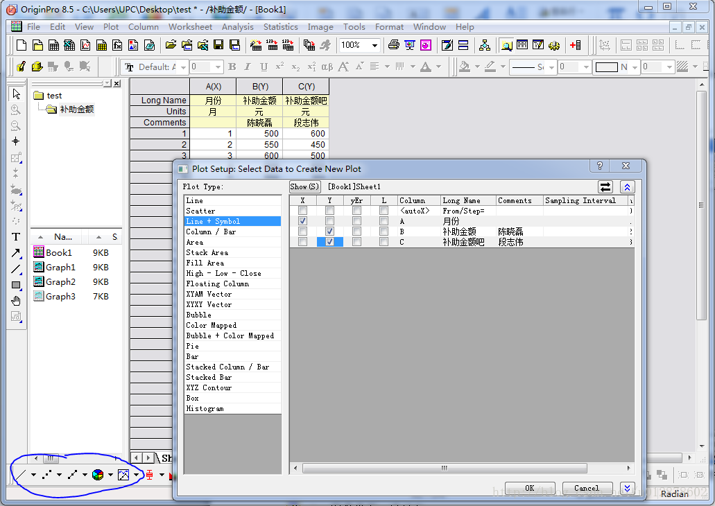Open the Statistics menu
This screenshot has height=506, width=715.
coord(280,27)
